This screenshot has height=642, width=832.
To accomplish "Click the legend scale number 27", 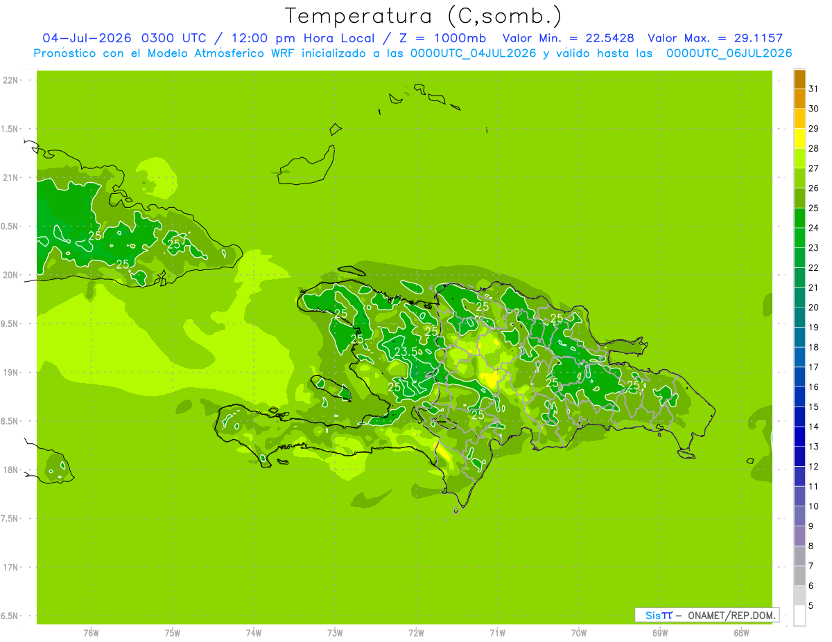I will 814,168.
